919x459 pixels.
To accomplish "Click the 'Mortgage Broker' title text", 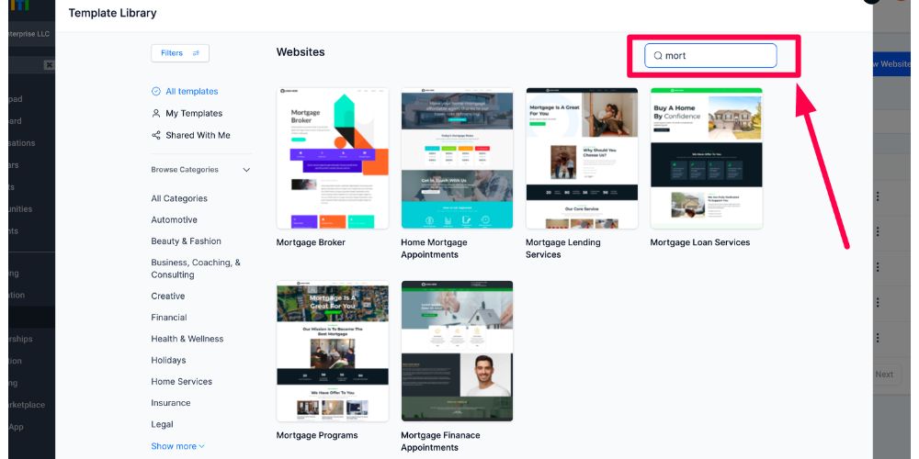I will tap(311, 242).
